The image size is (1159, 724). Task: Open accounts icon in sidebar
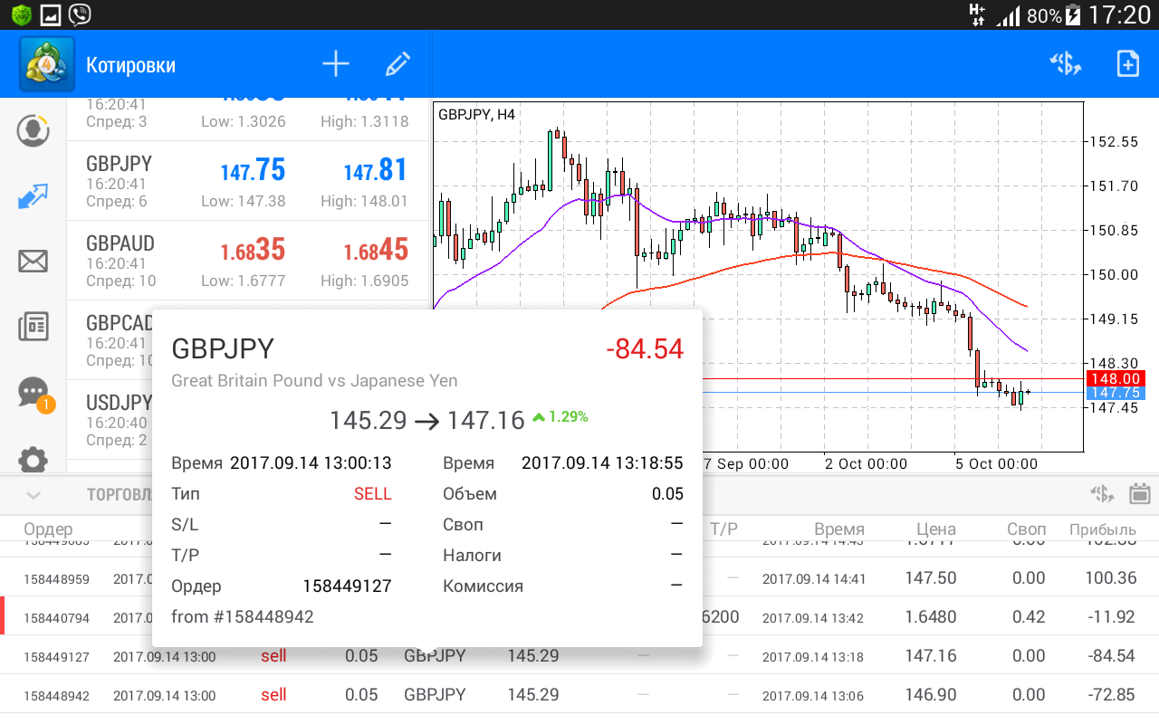coord(34,130)
